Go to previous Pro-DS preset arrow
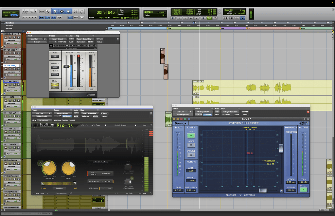 click(105, 125)
